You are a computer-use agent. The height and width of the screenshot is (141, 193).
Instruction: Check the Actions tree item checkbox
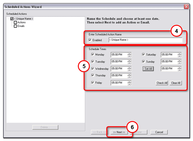15,22
